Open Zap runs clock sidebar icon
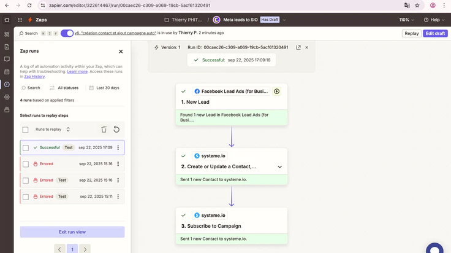The height and width of the screenshot is (253, 451). (x=7, y=84)
